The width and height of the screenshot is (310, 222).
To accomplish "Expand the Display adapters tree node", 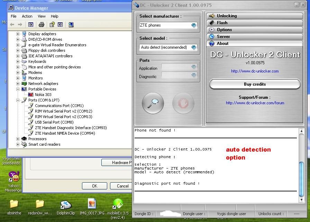I will coord(18,34).
